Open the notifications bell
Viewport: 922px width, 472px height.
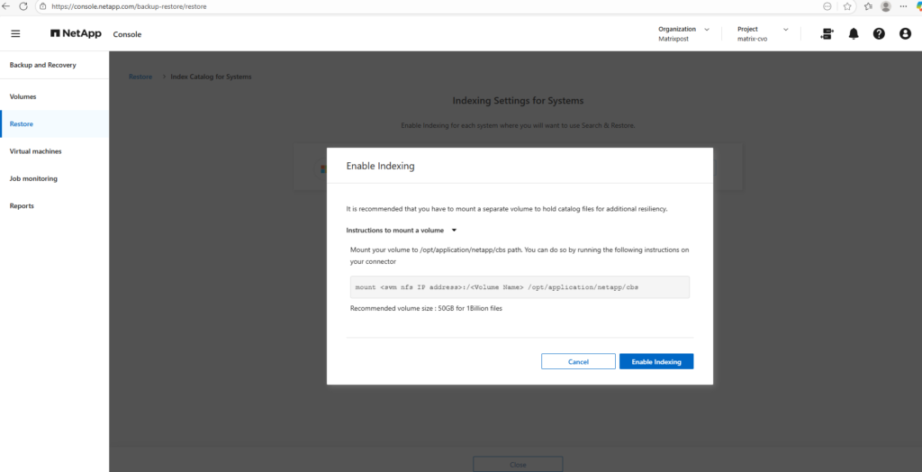pos(854,34)
